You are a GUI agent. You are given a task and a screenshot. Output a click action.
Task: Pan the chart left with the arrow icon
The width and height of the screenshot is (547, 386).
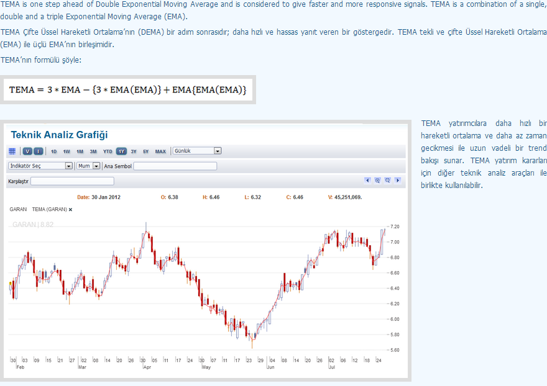pos(367,181)
